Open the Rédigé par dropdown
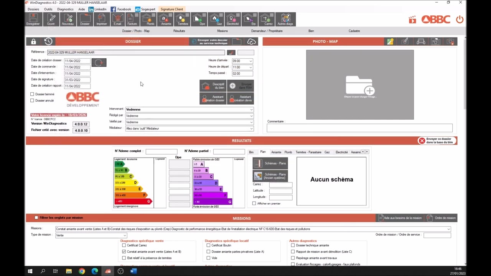The width and height of the screenshot is (491, 276). pos(251,116)
